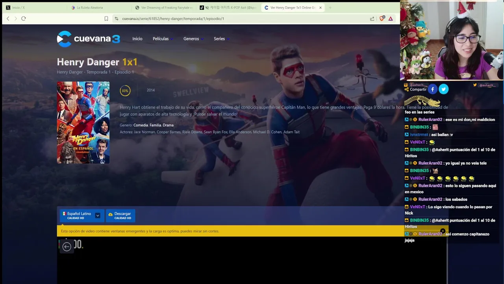The height and width of the screenshot is (284, 504).
Task: Open a new browser tab
Action: (x=330, y=7)
